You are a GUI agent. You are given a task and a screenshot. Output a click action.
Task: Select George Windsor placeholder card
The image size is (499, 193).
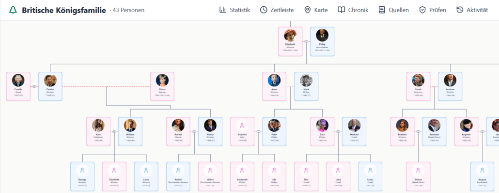pos(82,177)
